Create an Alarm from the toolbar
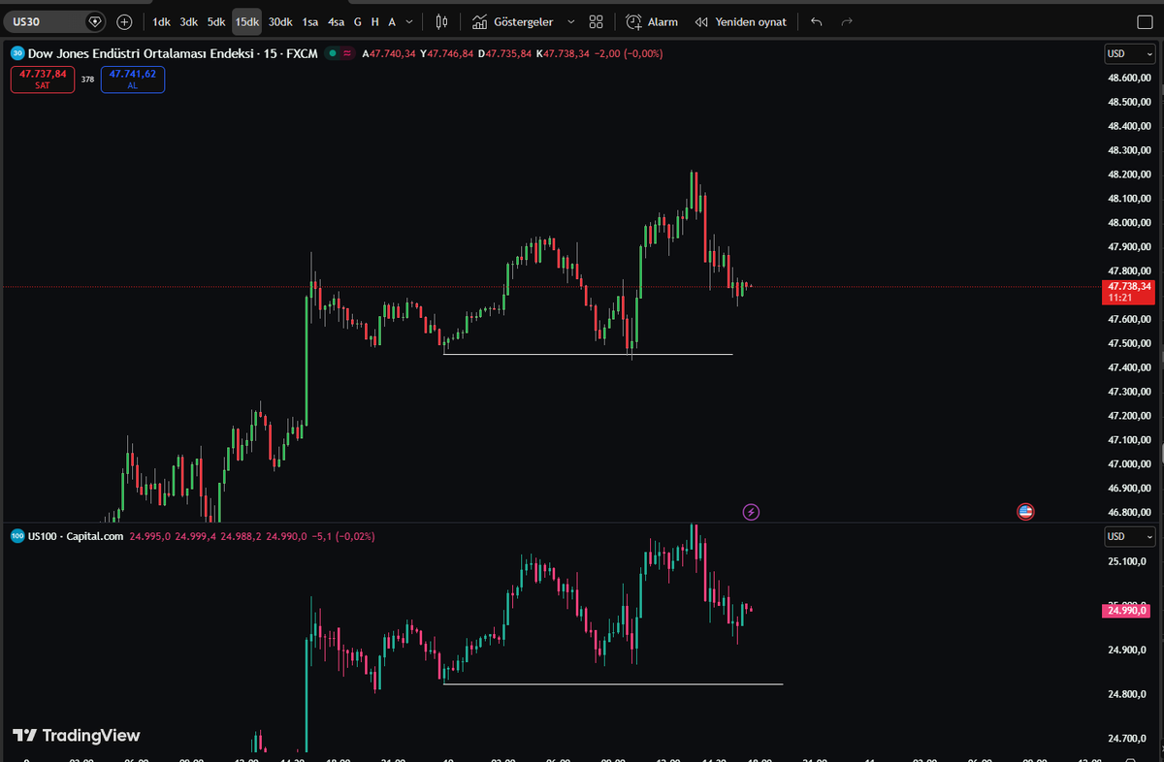Viewport: 1164px width, 762px height. point(652,21)
